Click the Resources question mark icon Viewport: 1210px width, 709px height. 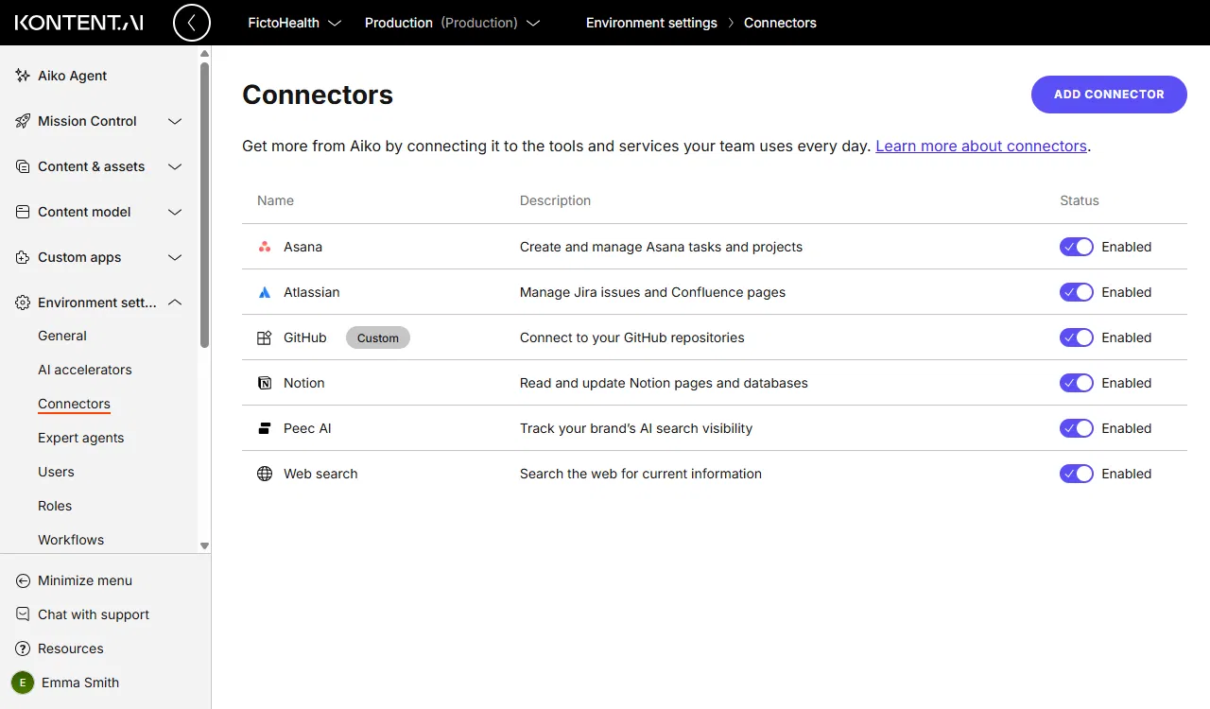point(23,648)
